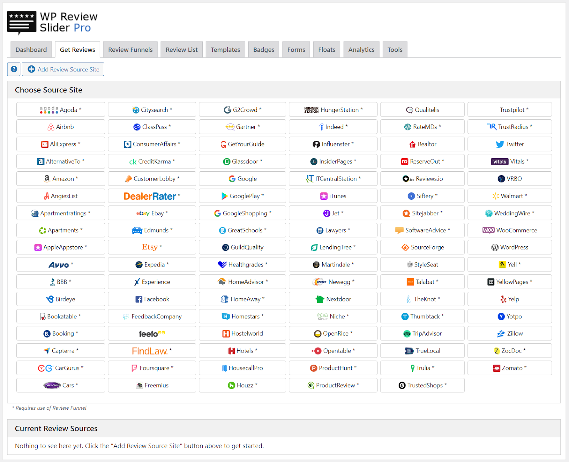Click the Edmunds car icon

(x=137, y=230)
